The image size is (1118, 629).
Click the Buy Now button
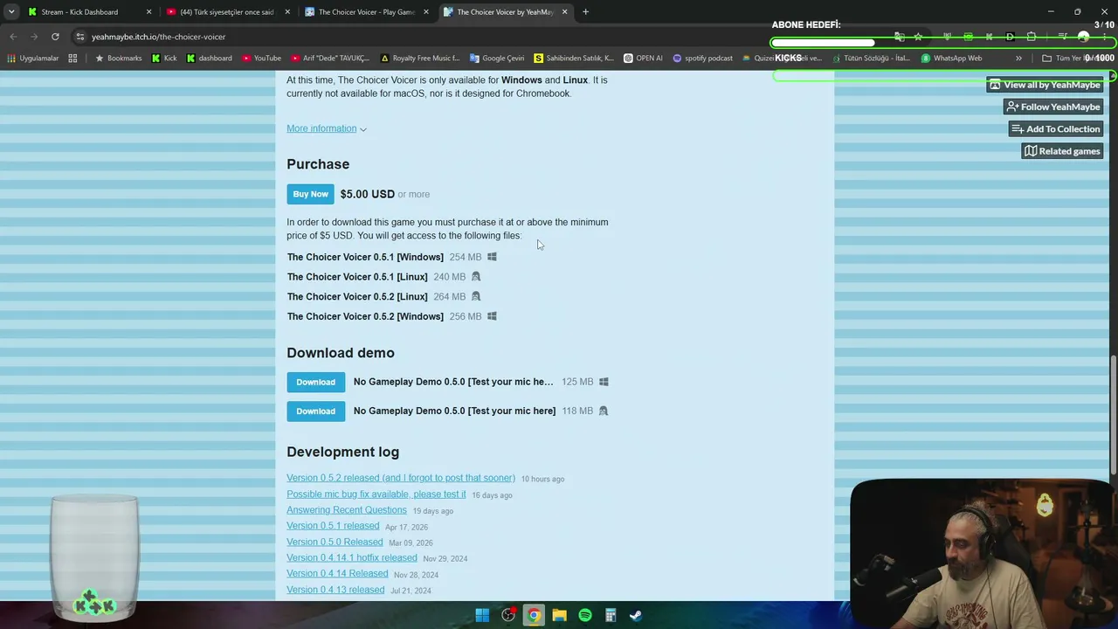coord(310,194)
